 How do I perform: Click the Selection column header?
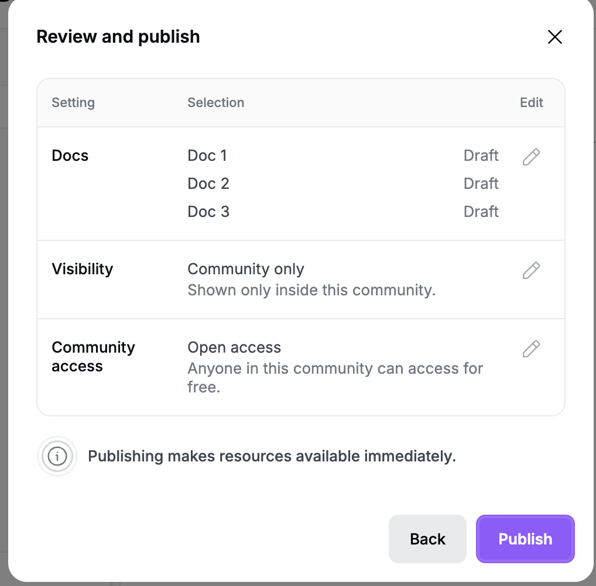pyautogui.click(x=215, y=102)
